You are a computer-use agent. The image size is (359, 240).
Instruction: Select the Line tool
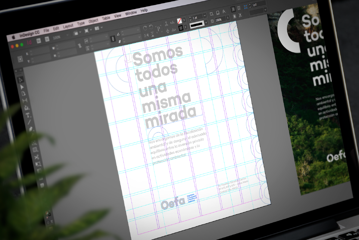tap(29, 122)
